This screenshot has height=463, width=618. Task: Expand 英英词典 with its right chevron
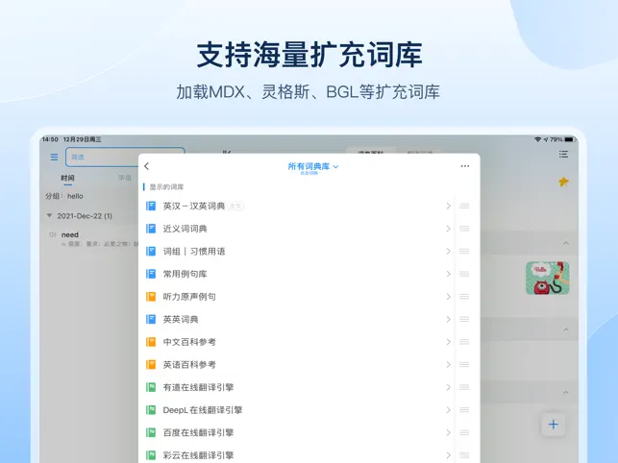tap(448, 319)
